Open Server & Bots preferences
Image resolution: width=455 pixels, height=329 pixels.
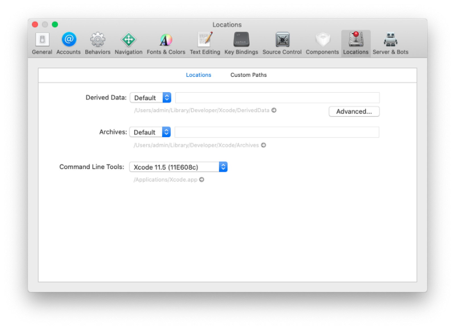click(390, 44)
